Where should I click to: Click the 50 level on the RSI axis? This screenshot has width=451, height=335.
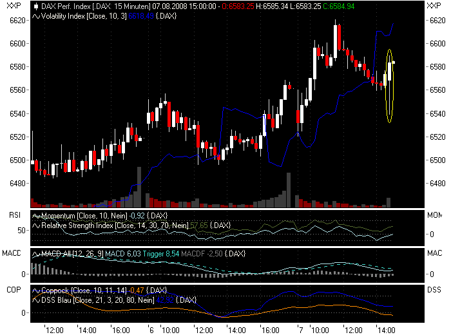21,231
